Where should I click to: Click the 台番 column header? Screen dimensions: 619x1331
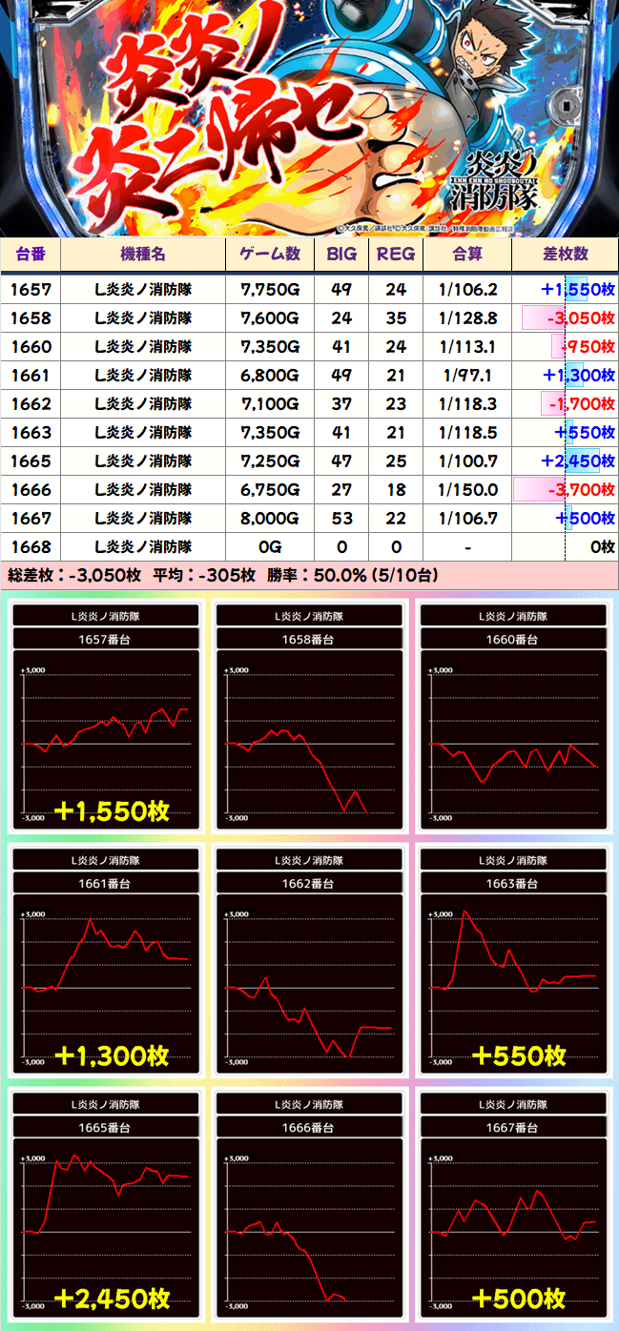point(31,255)
